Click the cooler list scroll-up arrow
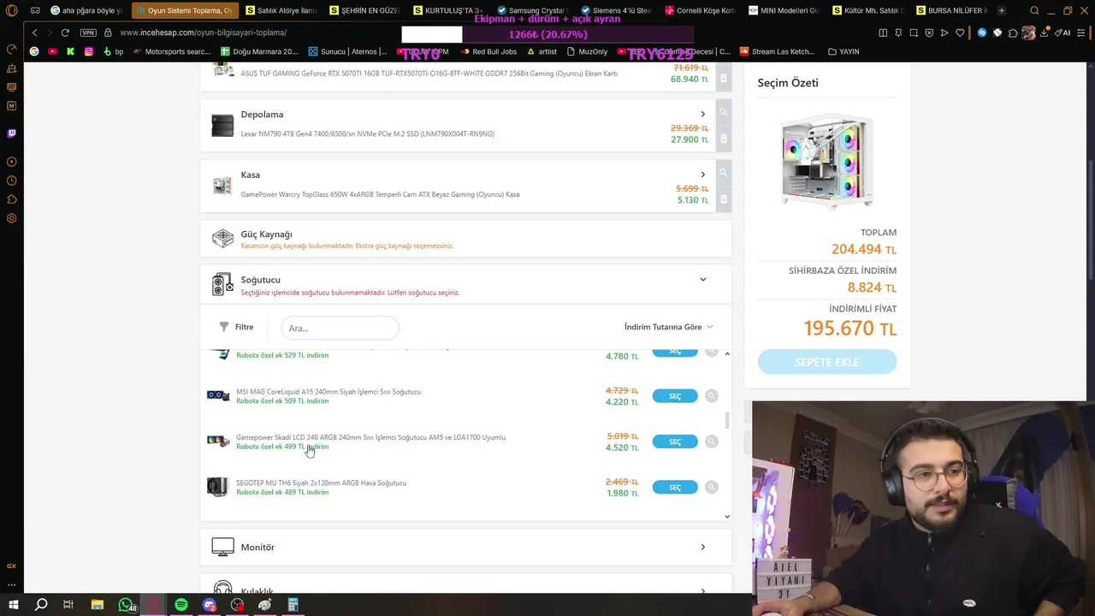Image resolution: width=1095 pixels, height=616 pixels. (727, 353)
